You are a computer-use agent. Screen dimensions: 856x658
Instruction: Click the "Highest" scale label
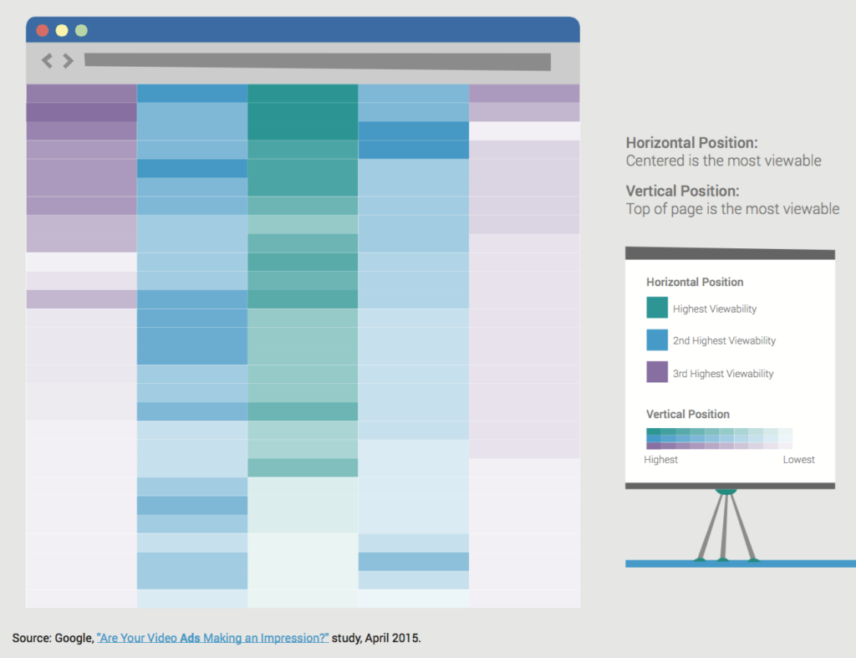[x=660, y=460]
